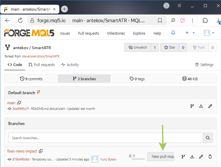221x167 pixels.
Task: Delete the fixes-news-impact branch
Action: [210, 157]
